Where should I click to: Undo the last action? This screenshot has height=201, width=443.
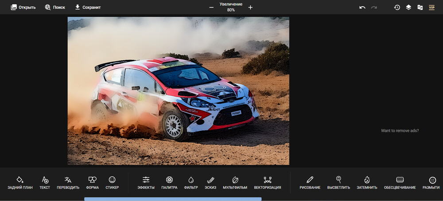[x=362, y=8]
